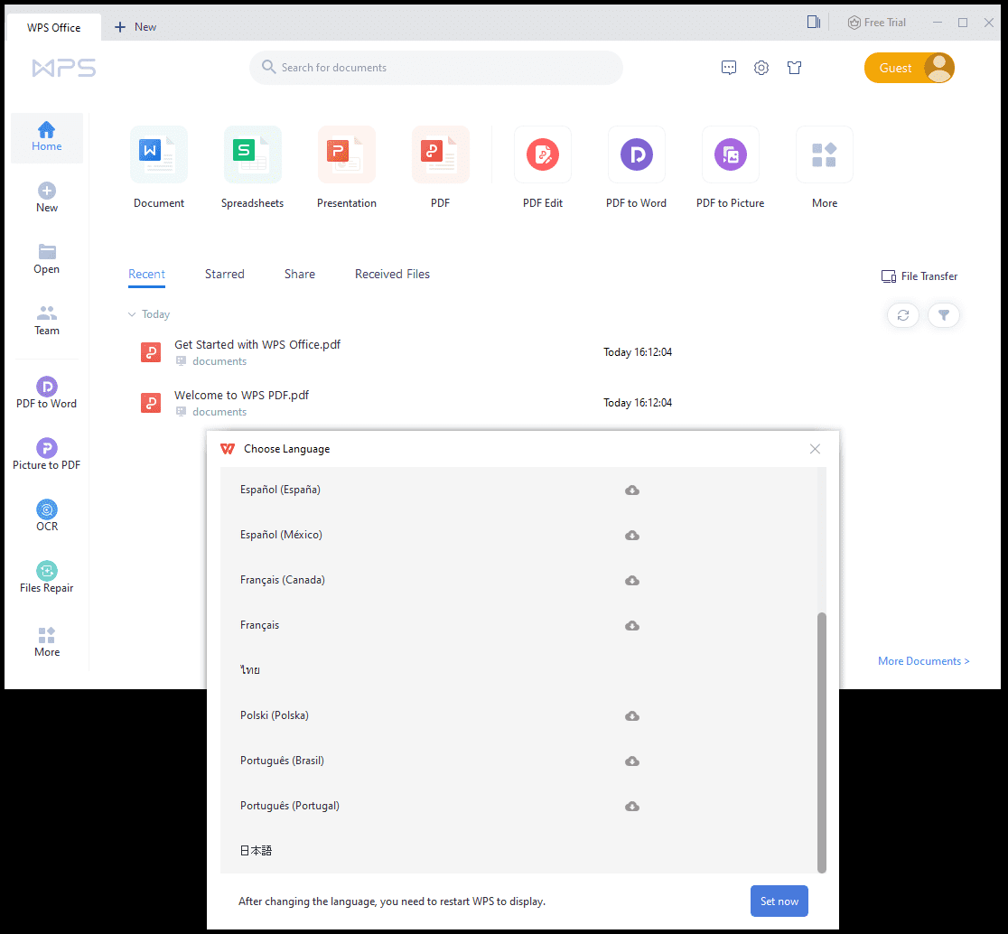Click the refresh list icon
Image resolution: width=1008 pixels, height=934 pixels.
[x=903, y=315]
